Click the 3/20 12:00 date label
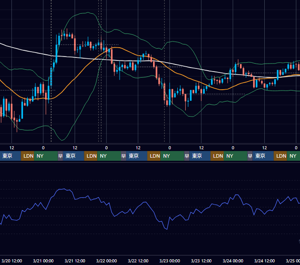 (11, 261)
